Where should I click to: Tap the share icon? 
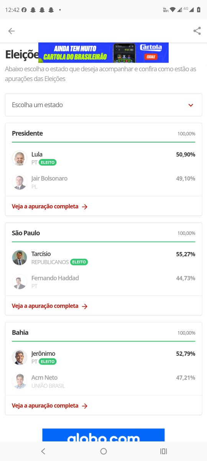[197, 31]
